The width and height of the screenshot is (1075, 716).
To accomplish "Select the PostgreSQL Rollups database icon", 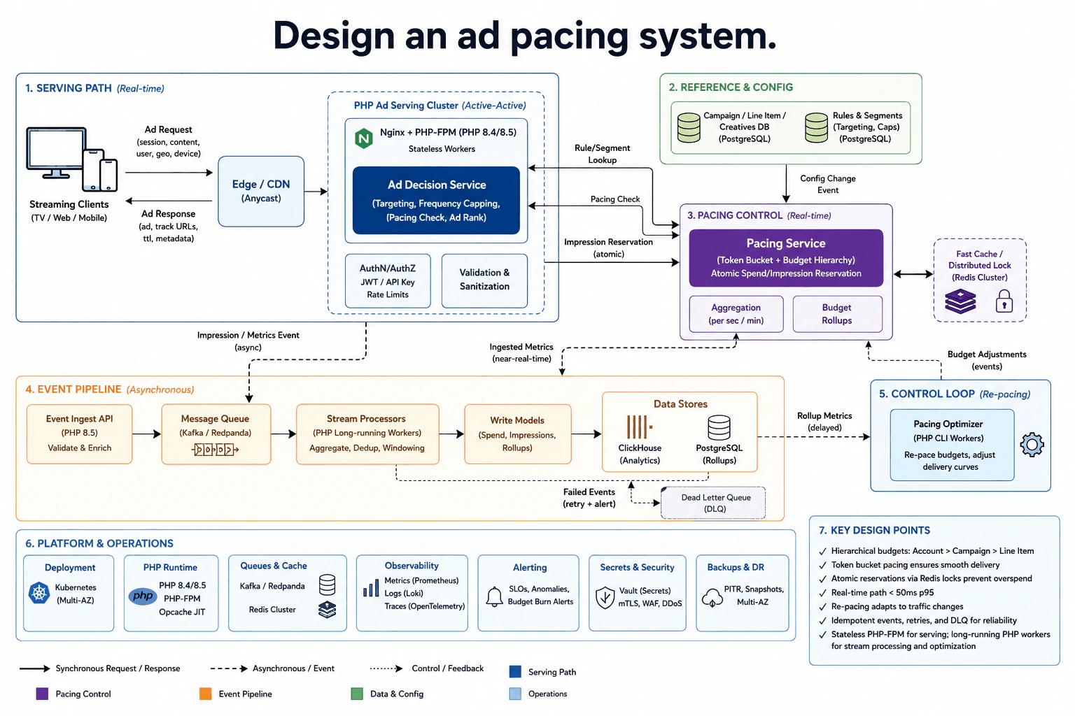I will point(719,427).
